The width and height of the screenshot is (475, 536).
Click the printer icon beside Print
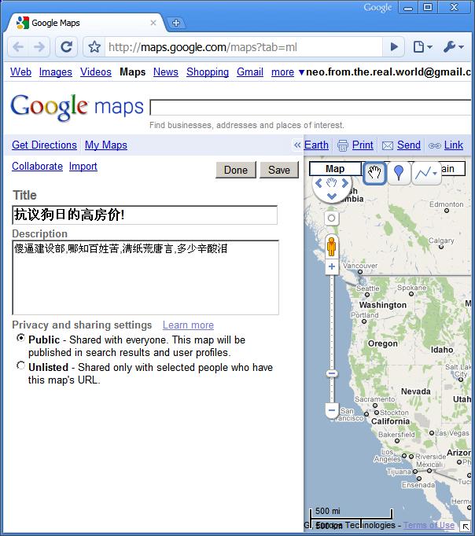[343, 145]
